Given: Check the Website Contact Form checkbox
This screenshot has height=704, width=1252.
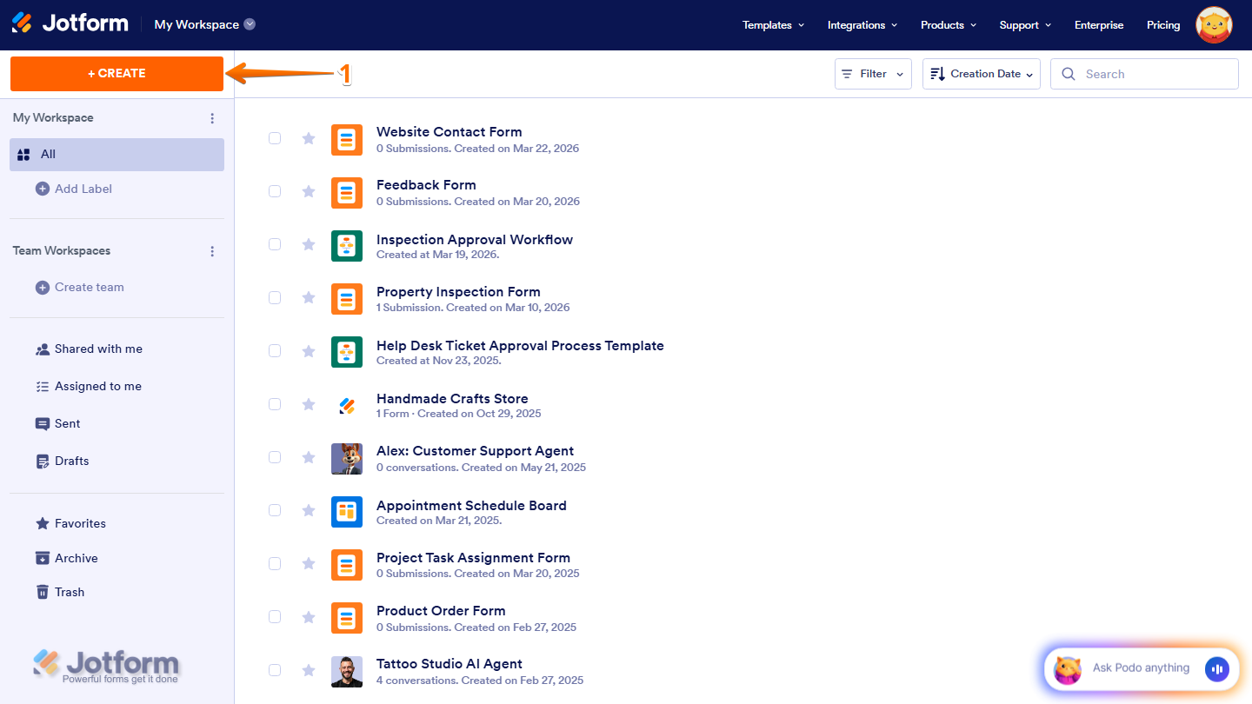Looking at the screenshot, I should click(275, 138).
